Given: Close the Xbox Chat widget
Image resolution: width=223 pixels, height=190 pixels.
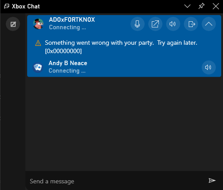Looking at the screenshot, I should click(x=216, y=6).
